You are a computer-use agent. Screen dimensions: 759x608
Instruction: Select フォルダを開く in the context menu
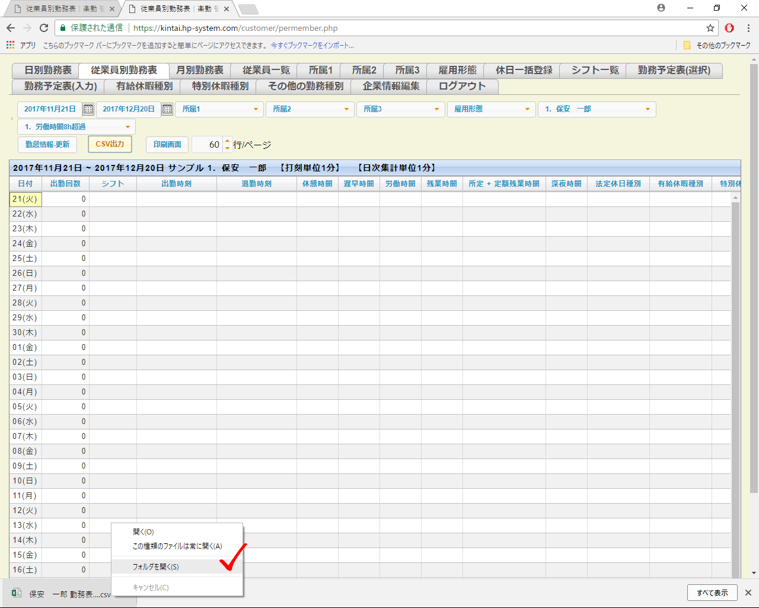pos(156,567)
